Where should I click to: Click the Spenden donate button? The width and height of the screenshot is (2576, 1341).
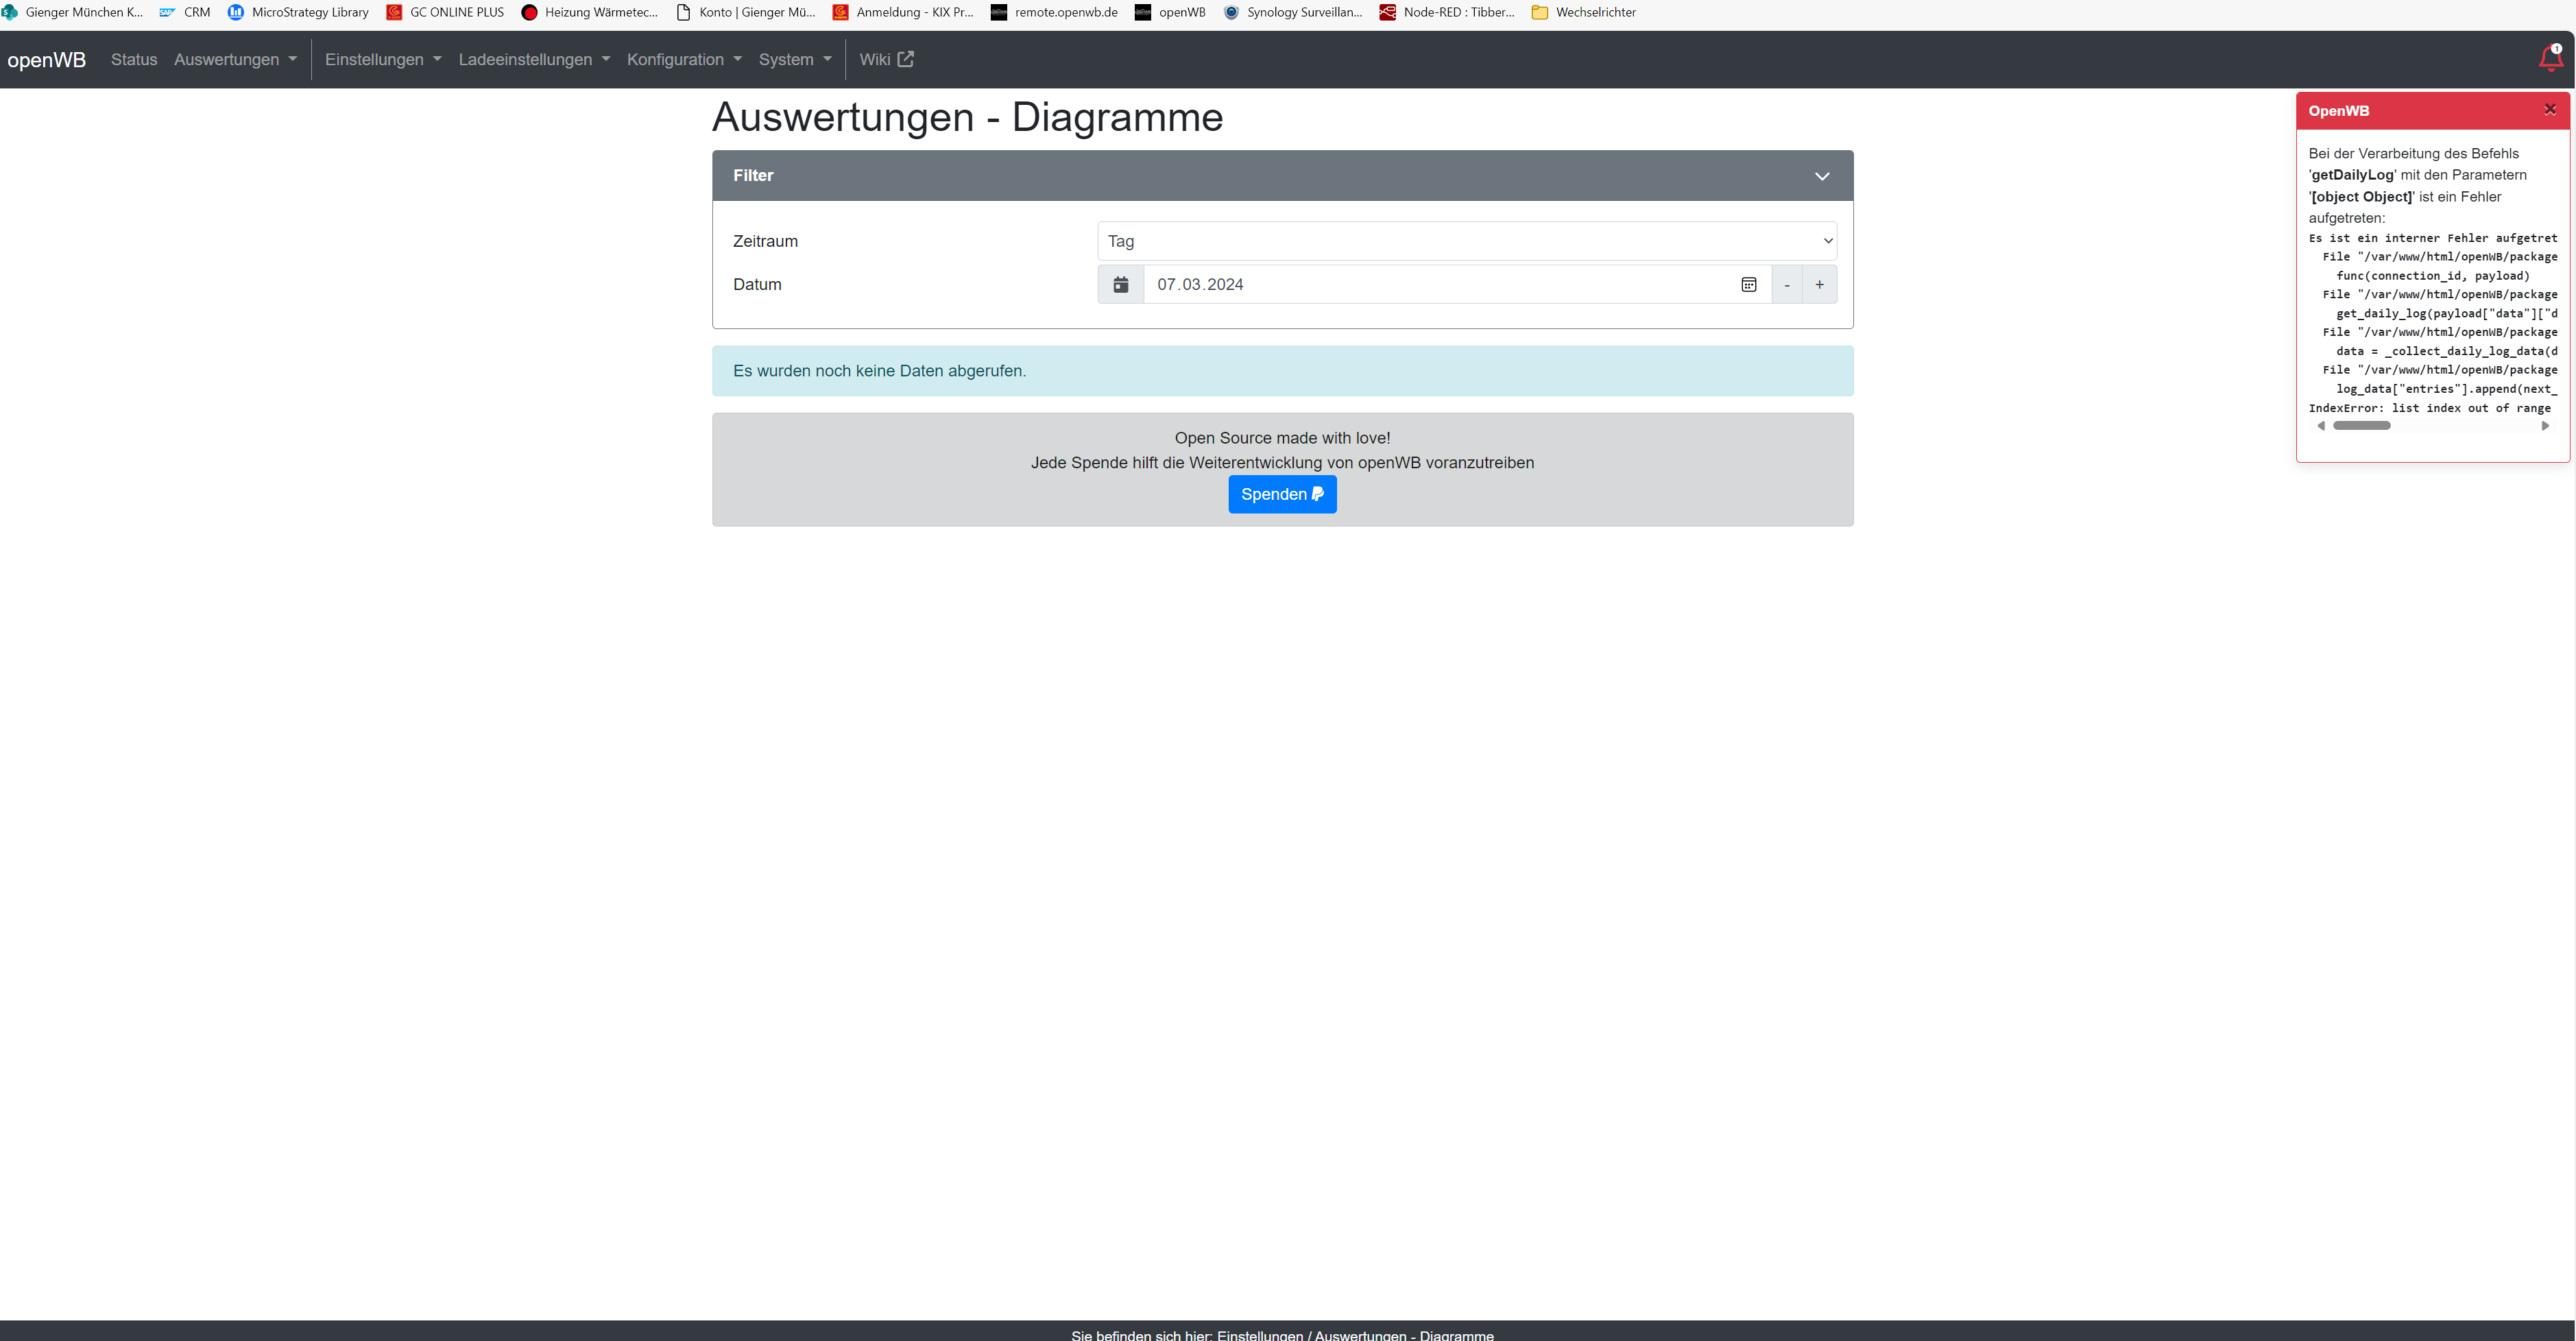pos(1281,494)
